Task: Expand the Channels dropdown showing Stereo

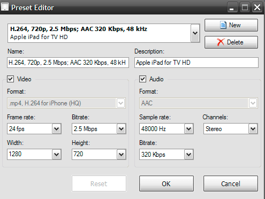Action: (x=253, y=129)
